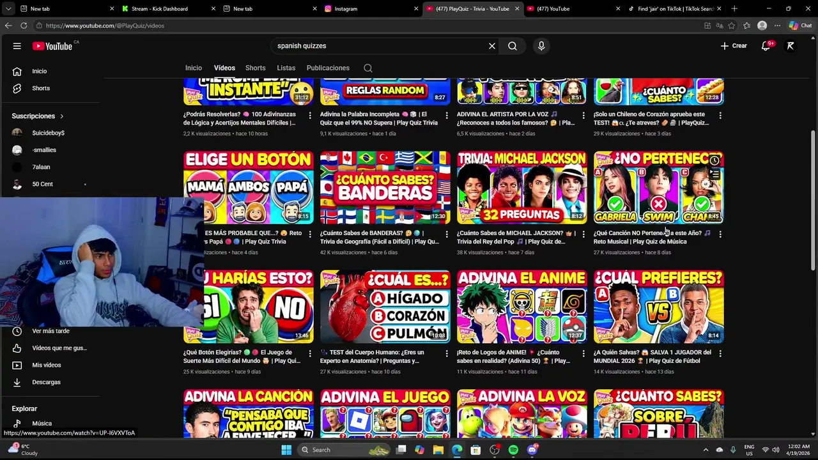Switch to the Listas tab
The width and height of the screenshot is (818, 460).
point(286,68)
